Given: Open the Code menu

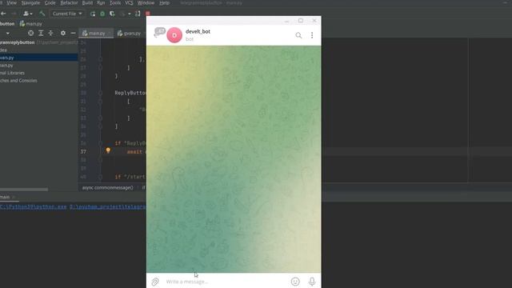Looking at the screenshot, I should tap(50, 2).
